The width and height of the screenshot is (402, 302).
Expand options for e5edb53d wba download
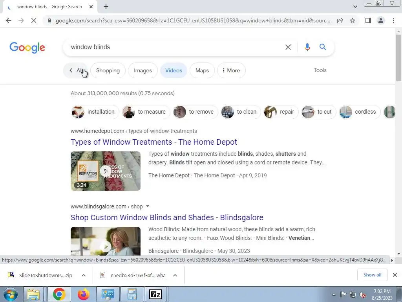pos(175,275)
